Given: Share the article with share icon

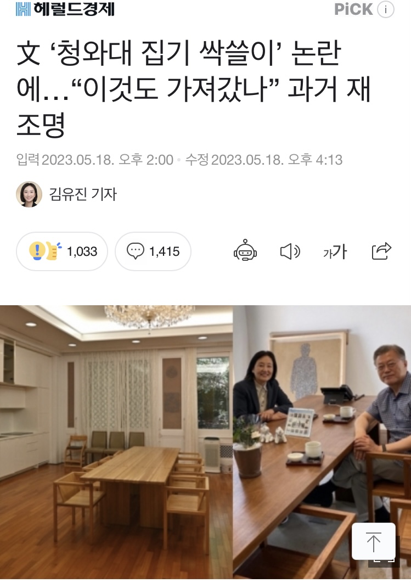Looking at the screenshot, I should (381, 251).
